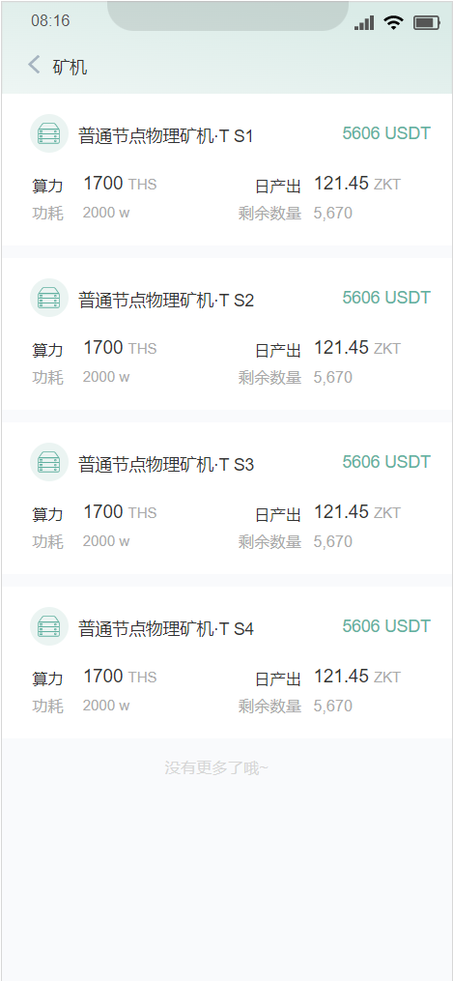Select 普通节点物理矿机·T S3 title

(x=165, y=464)
